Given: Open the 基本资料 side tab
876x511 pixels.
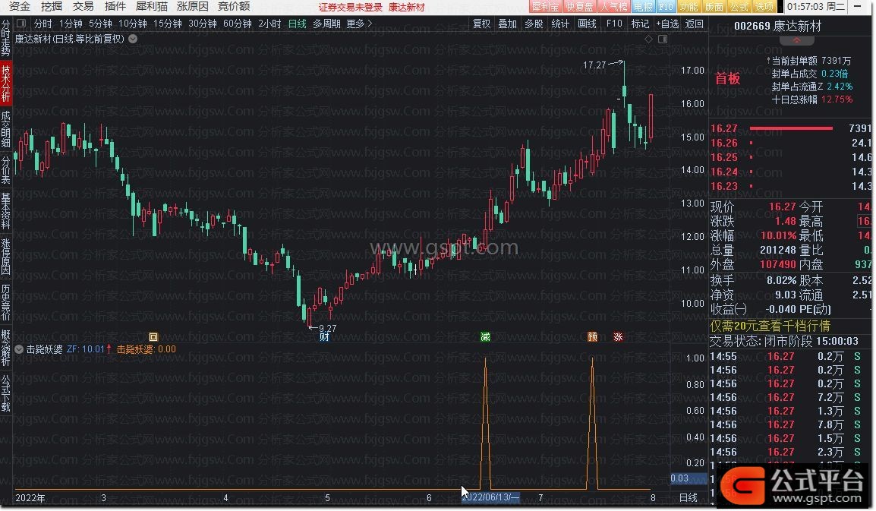Looking at the screenshot, I should [x=5, y=211].
